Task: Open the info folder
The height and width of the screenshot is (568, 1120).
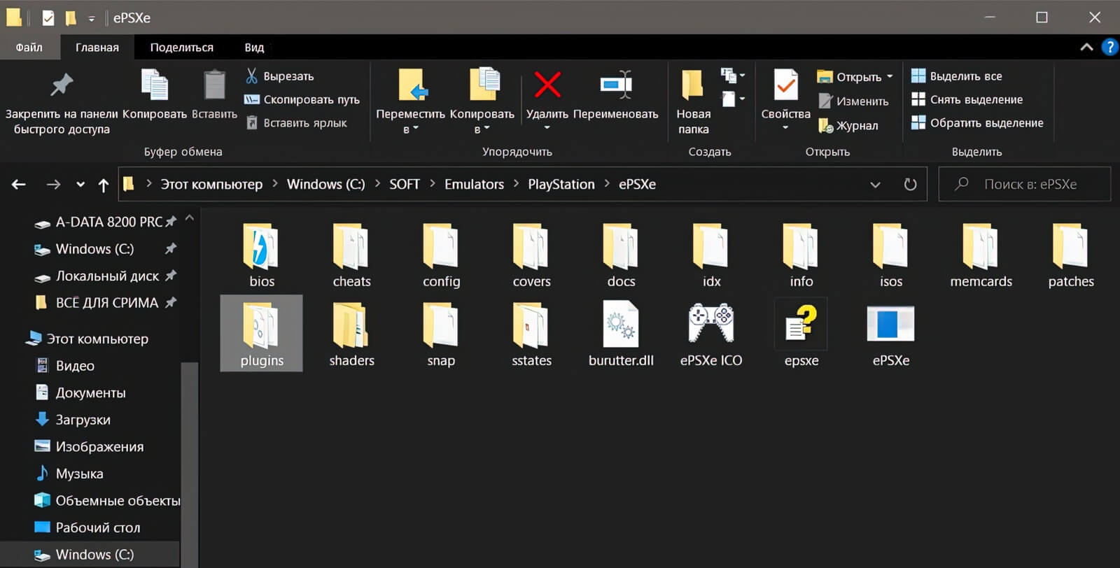Action: pyautogui.click(x=801, y=255)
